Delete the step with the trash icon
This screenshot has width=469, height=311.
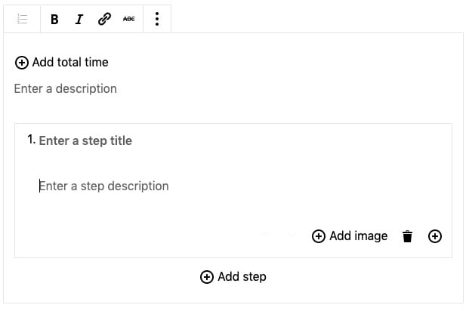coord(408,236)
